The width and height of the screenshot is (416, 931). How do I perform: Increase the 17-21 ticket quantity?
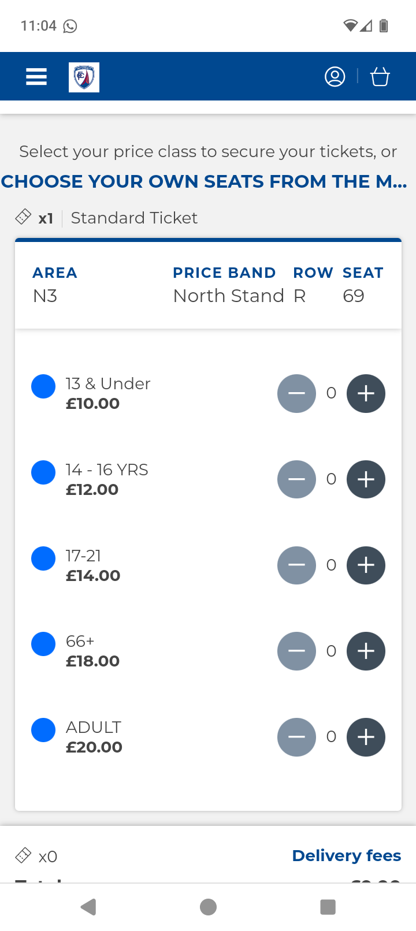(x=366, y=565)
